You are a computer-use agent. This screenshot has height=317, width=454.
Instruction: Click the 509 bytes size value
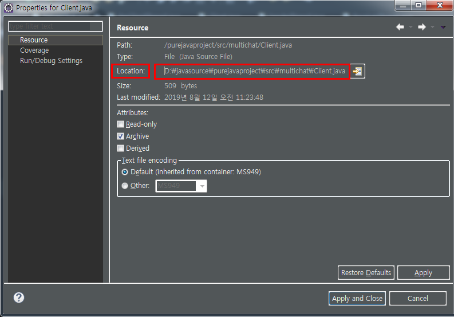coord(181,86)
